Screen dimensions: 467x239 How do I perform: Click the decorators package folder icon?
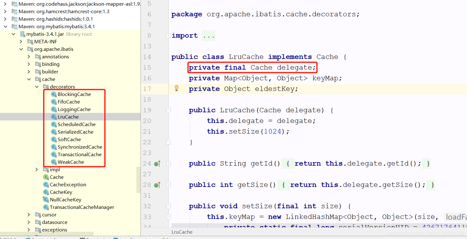point(46,87)
